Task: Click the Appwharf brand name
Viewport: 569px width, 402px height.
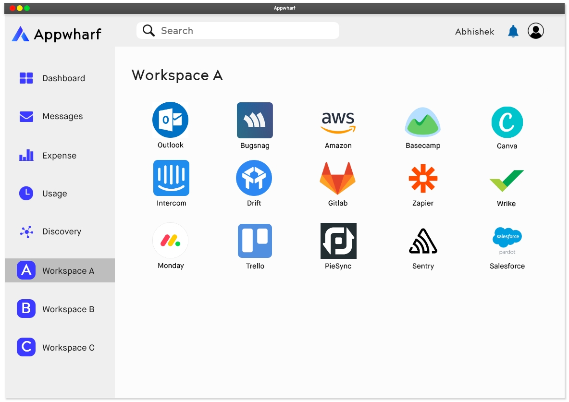Action: coord(67,35)
